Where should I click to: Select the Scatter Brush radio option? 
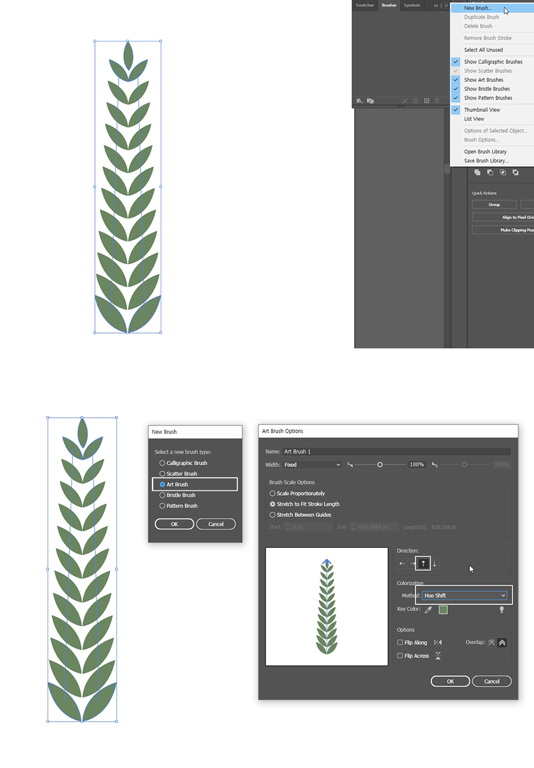coord(163,474)
